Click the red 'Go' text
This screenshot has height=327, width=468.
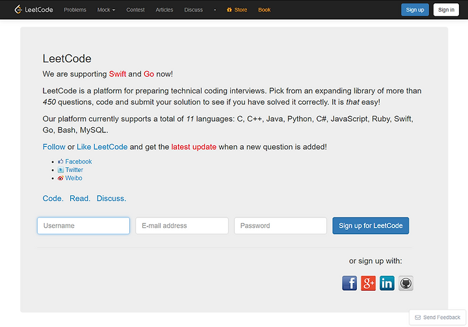click(x=149, y=74)
